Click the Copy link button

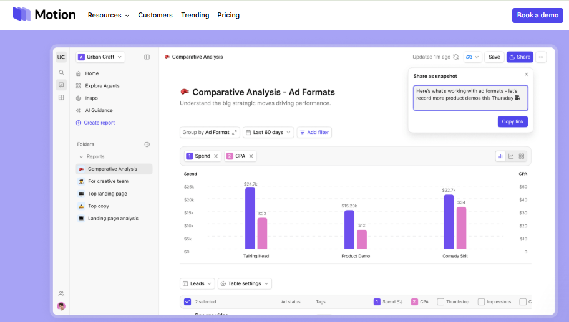[x=512, y=121]
